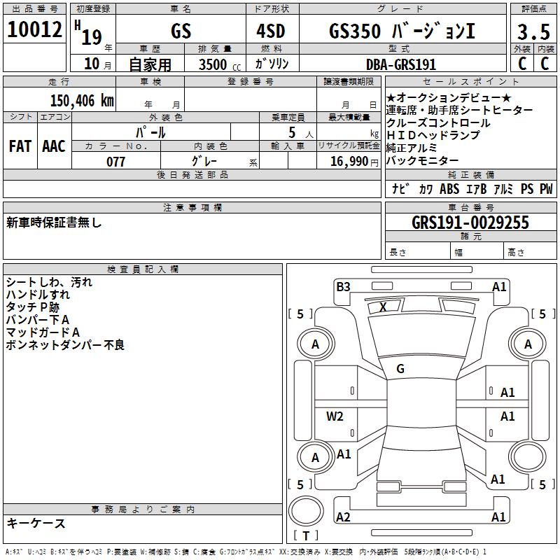This screenshot has width=560, height=560.
Task: Click the セールスポイント header
Action: click(x=470, y=81)
